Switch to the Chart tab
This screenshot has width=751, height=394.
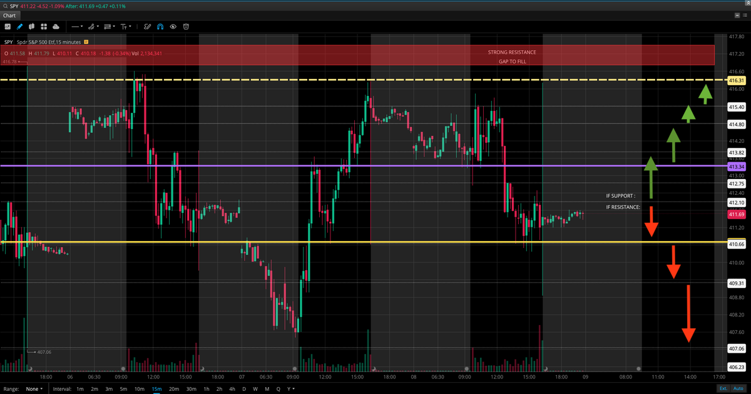pos(9,15)
